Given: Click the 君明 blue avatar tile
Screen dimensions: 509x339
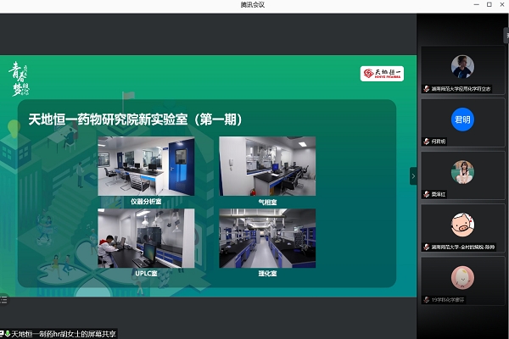Looking at the screenshot, I should click(x=461, y=119).
